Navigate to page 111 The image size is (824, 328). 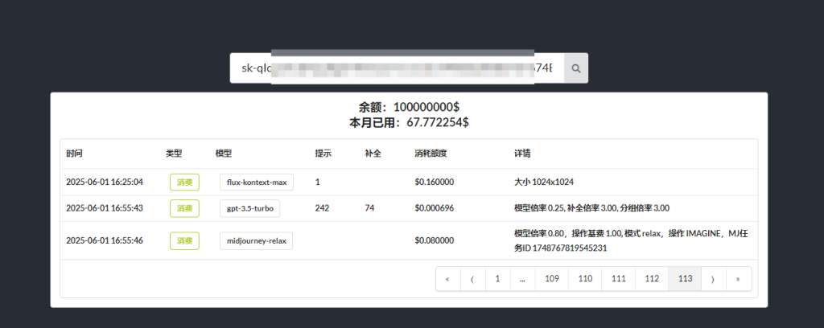click(x=618, y=279)
